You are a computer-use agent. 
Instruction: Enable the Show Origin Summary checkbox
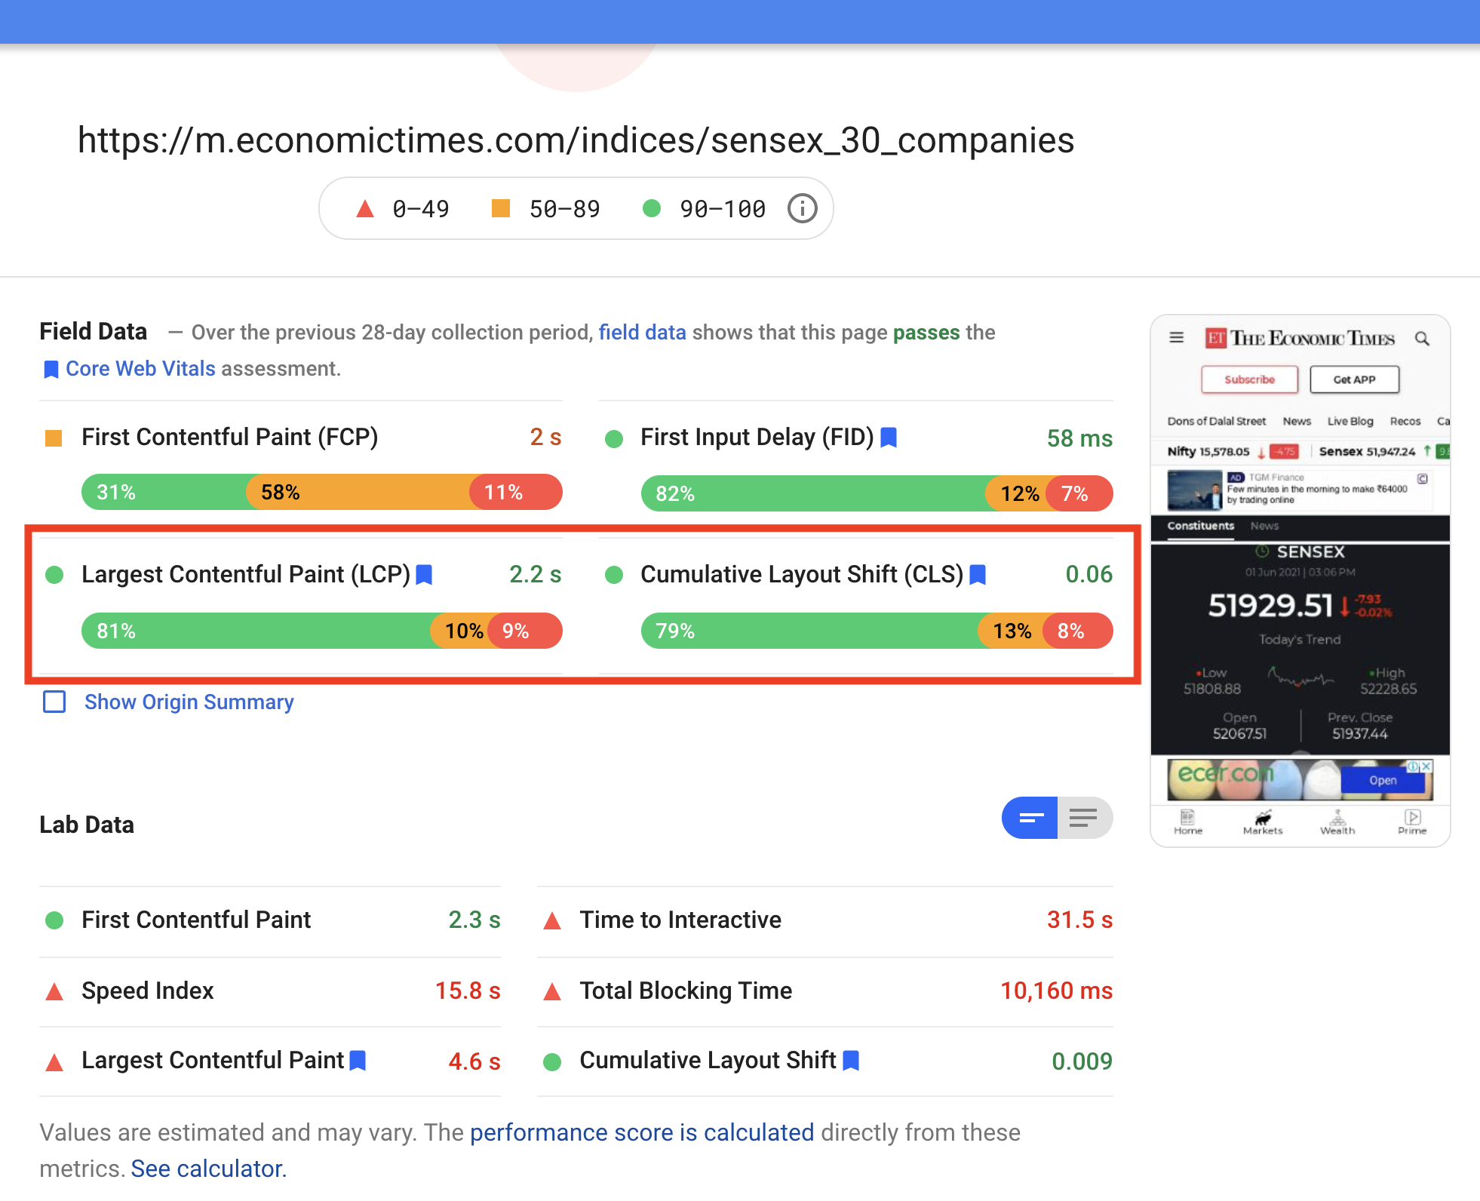(x=54, y=702)
